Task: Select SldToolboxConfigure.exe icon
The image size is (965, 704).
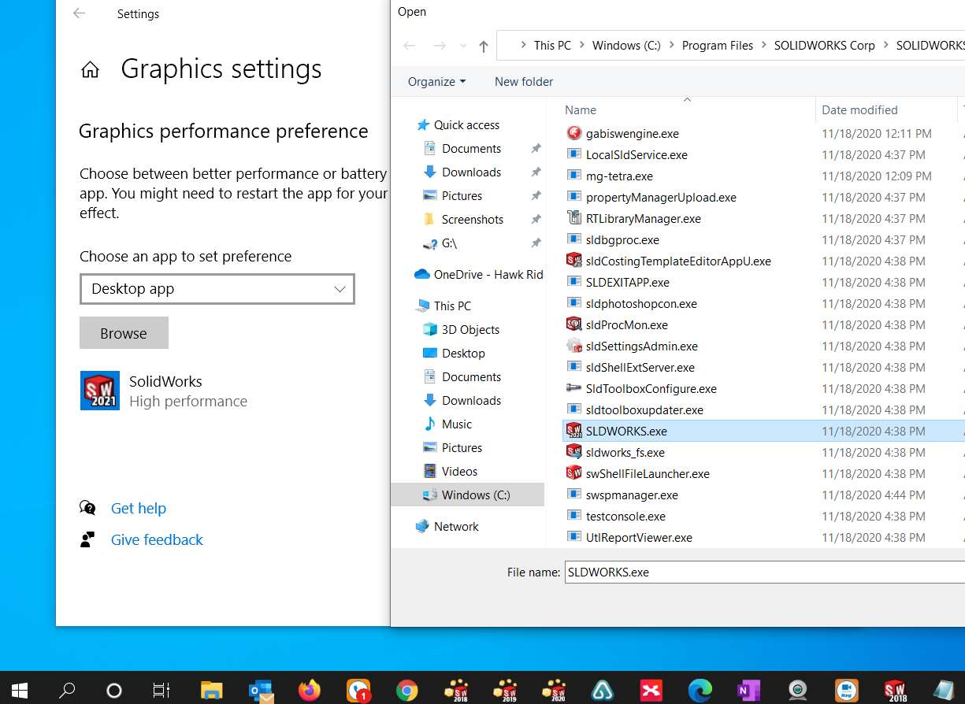Action: click(x=573, y=388)
